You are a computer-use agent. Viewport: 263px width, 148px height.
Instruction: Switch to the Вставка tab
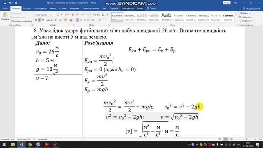pos(27,8)
